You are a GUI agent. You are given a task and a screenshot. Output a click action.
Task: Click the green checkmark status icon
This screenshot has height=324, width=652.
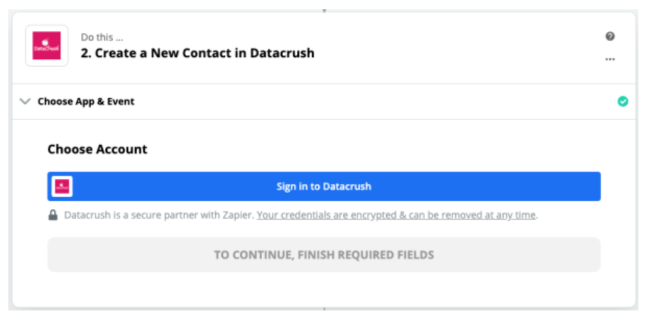[622, 102]
